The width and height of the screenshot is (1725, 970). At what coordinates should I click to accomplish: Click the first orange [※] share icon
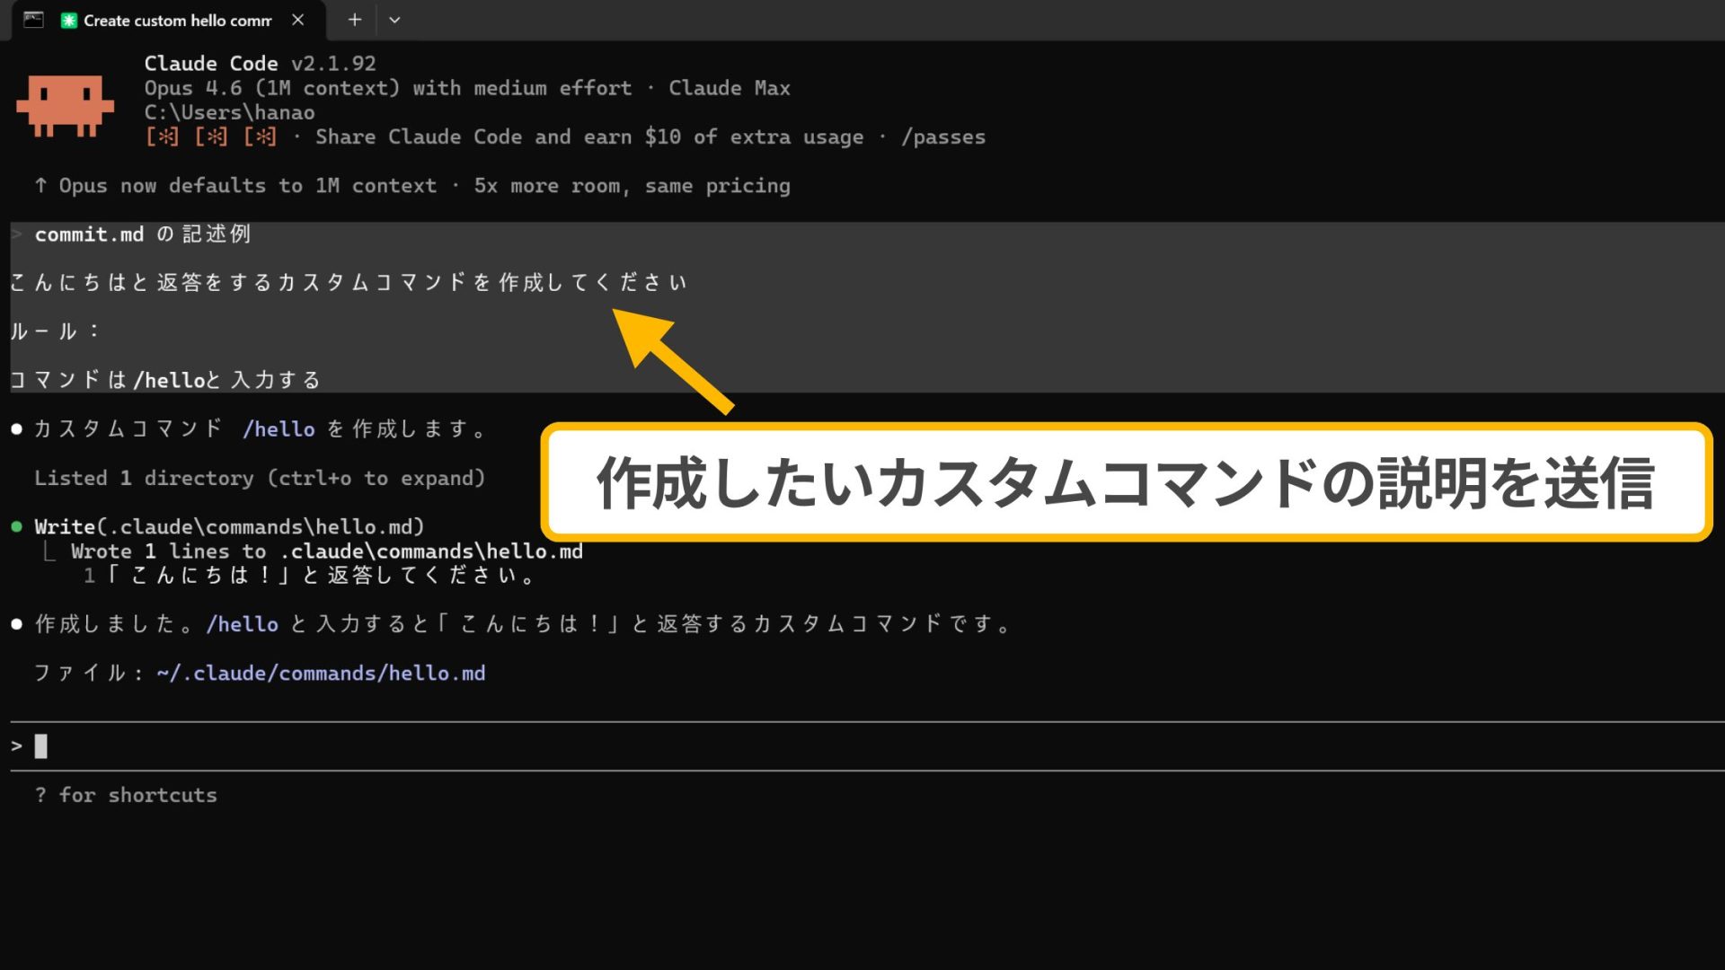[163, 137]
